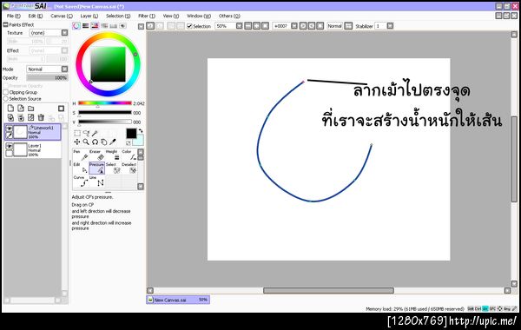Screen dimensions: 521x330
Task: Open the Stabilizer value dropdown
Action: click(390, 26)
